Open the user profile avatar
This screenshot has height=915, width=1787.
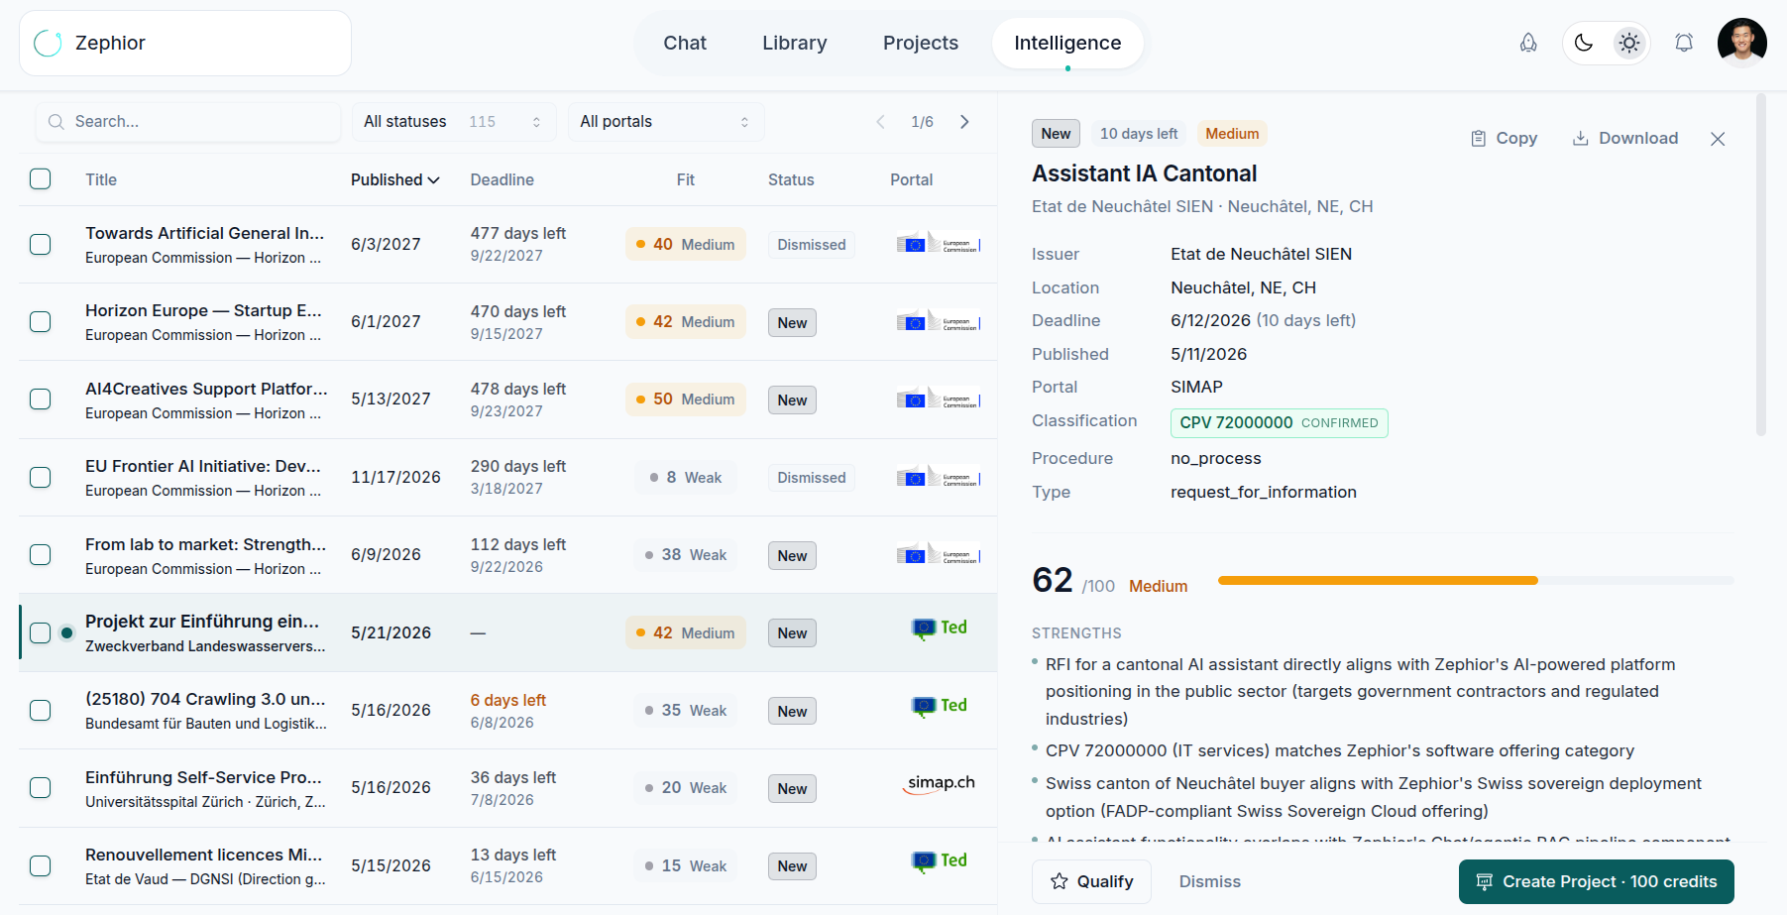1742,43
